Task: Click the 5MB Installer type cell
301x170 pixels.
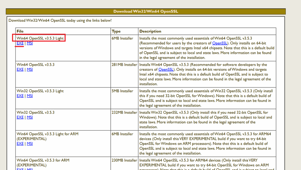Action: tap(123, 91)
